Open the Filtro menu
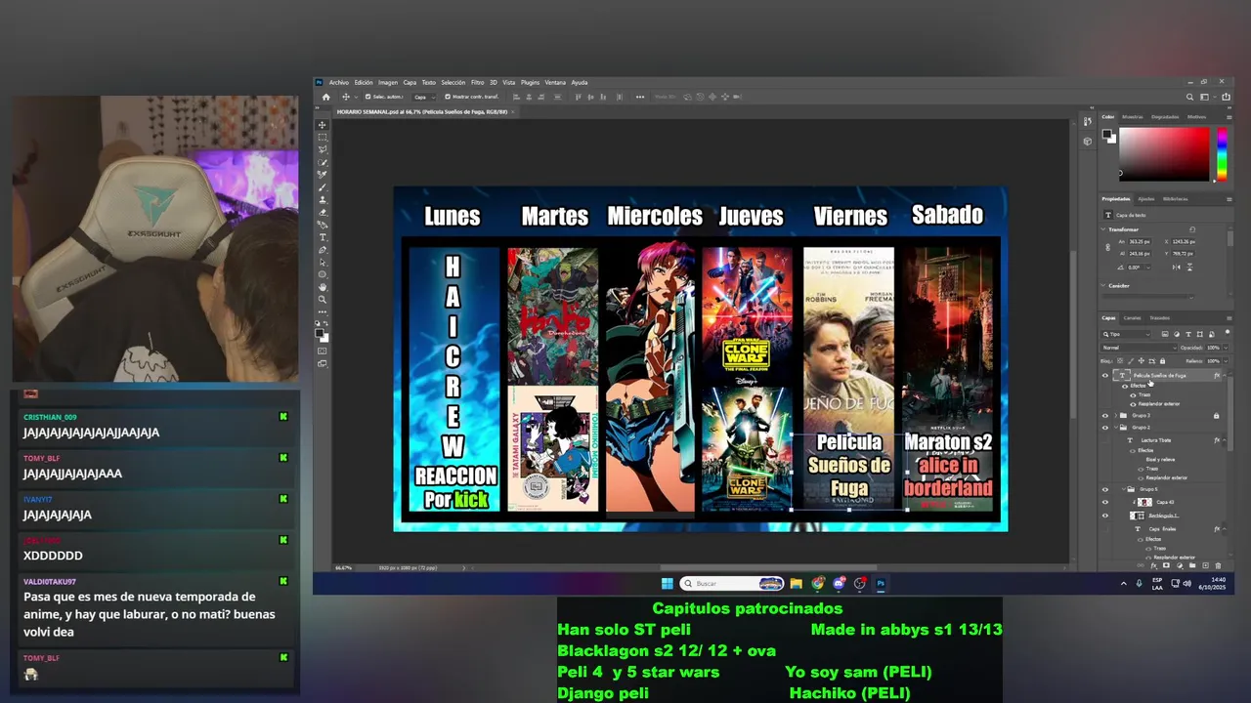 pos(477,82)
